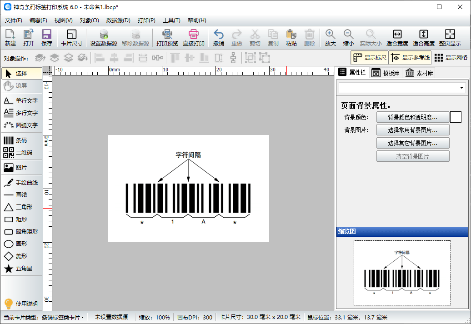This screenshot has height=324, width=471.
Task: Click the white background color swatch
Action: (455, 117)
